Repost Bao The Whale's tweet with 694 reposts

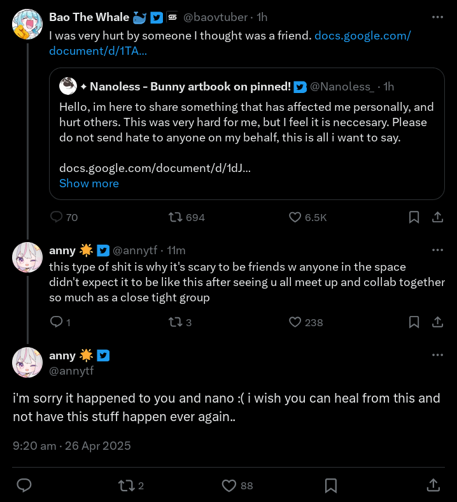175,217
